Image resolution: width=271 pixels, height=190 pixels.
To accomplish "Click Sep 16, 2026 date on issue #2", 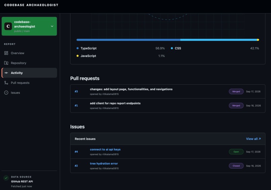I will pos(254,166).
